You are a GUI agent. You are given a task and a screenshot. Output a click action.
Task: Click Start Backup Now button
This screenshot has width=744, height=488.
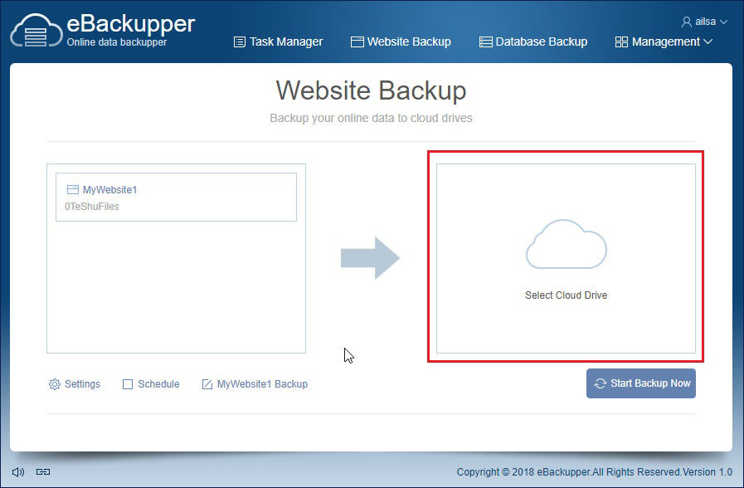tap(641, 383)
